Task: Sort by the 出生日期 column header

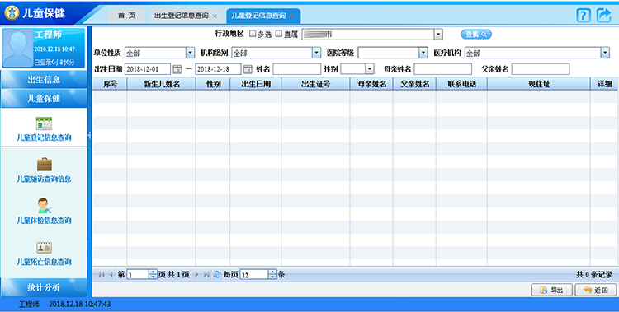Action: 256,84
